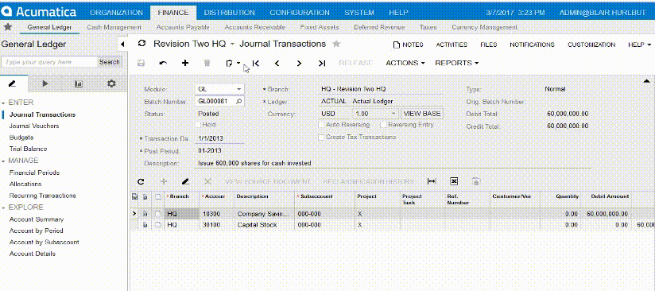Click the Transaction Date field

219,138
